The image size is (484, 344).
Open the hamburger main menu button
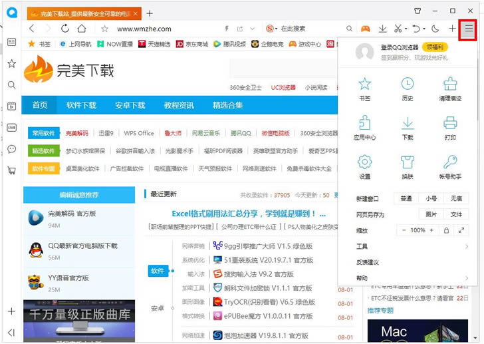(x=469, y=29)
